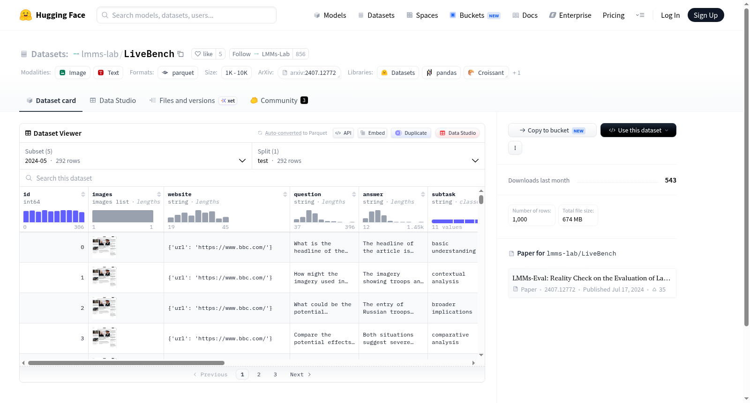Focus the main Hugging Face search box

pyautogui.click(x=187, y=15)
